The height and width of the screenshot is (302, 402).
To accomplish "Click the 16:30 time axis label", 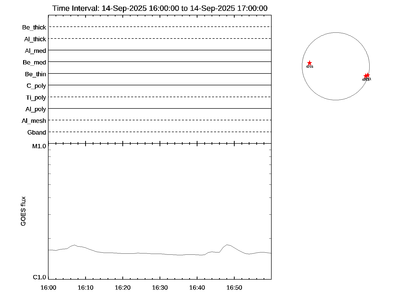I will (160, 288).
